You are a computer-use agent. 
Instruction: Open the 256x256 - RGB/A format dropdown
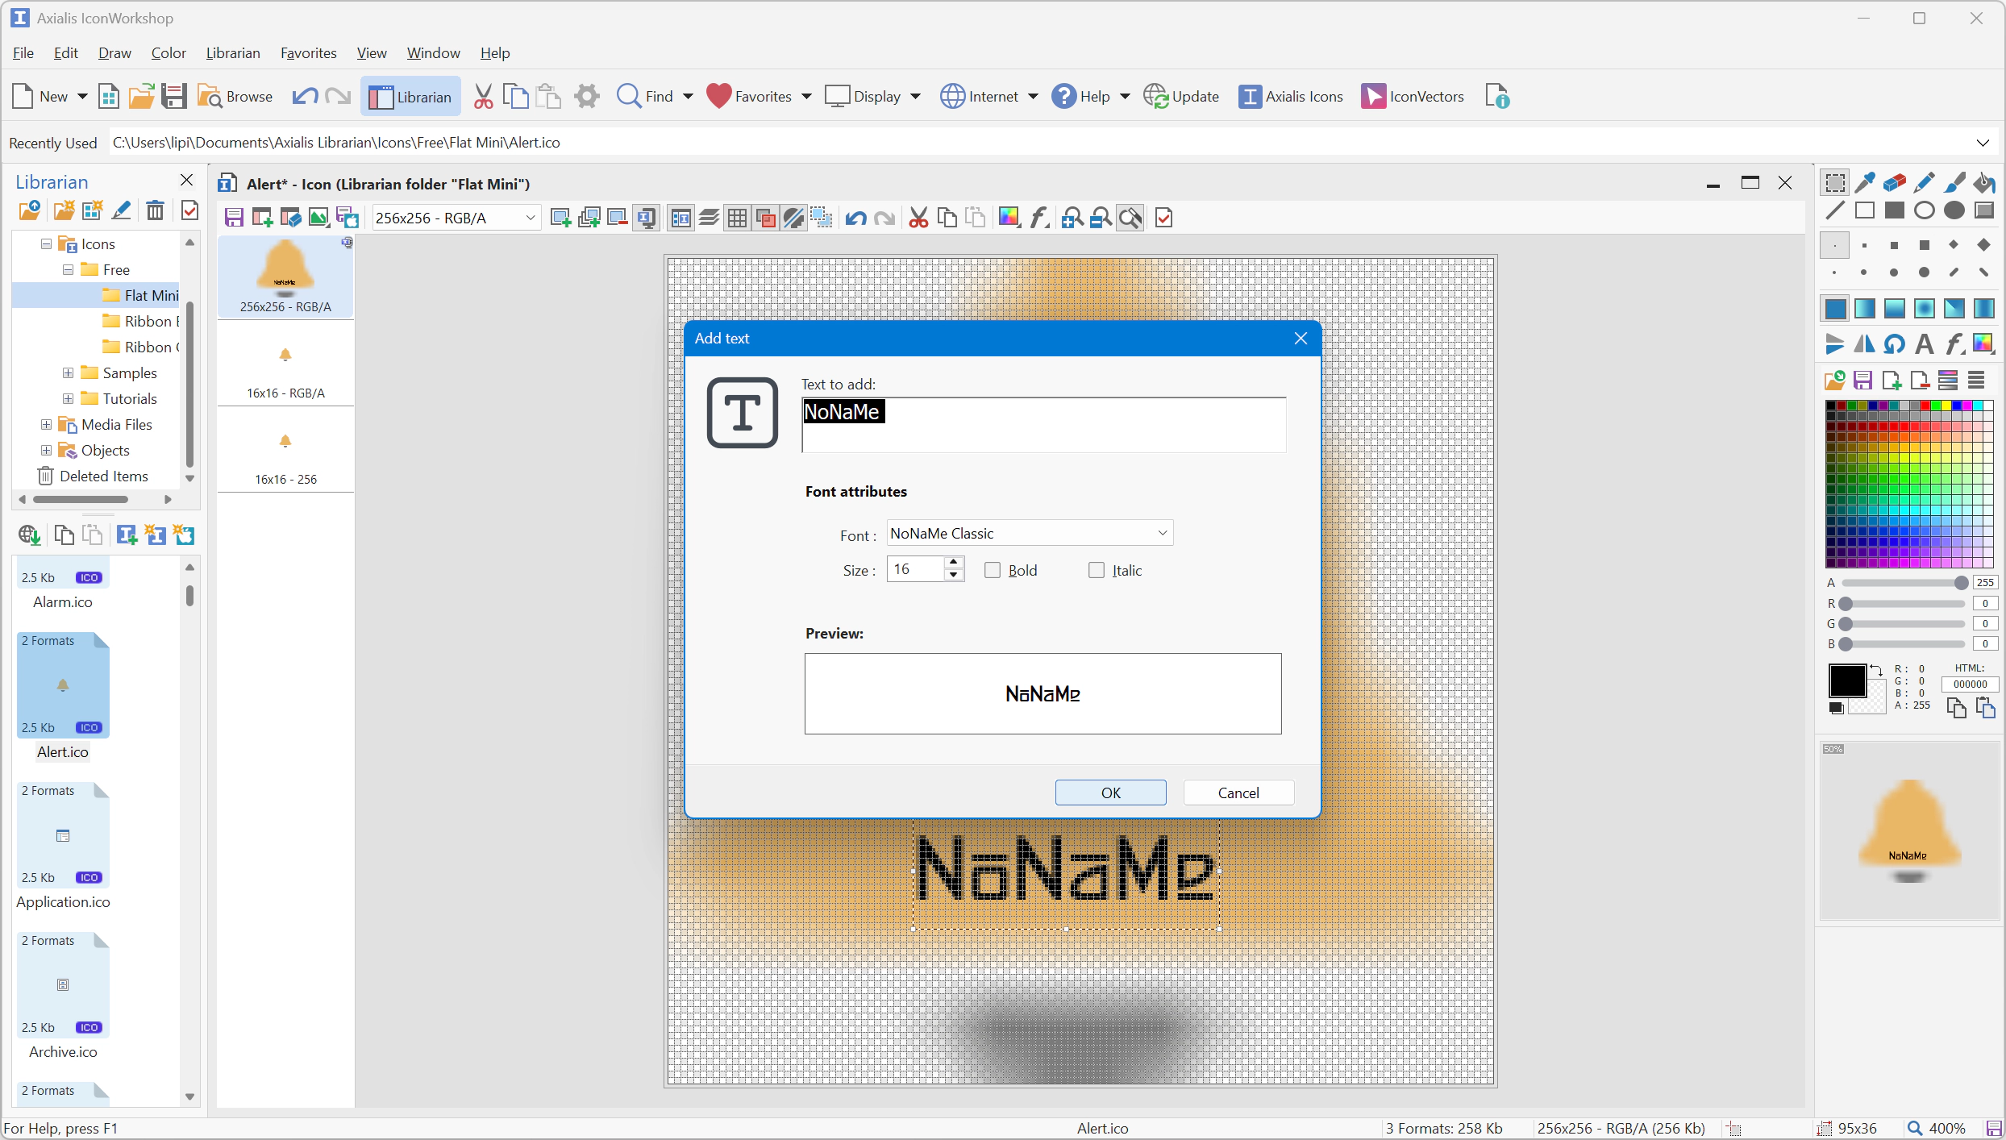tap(530, 218)
